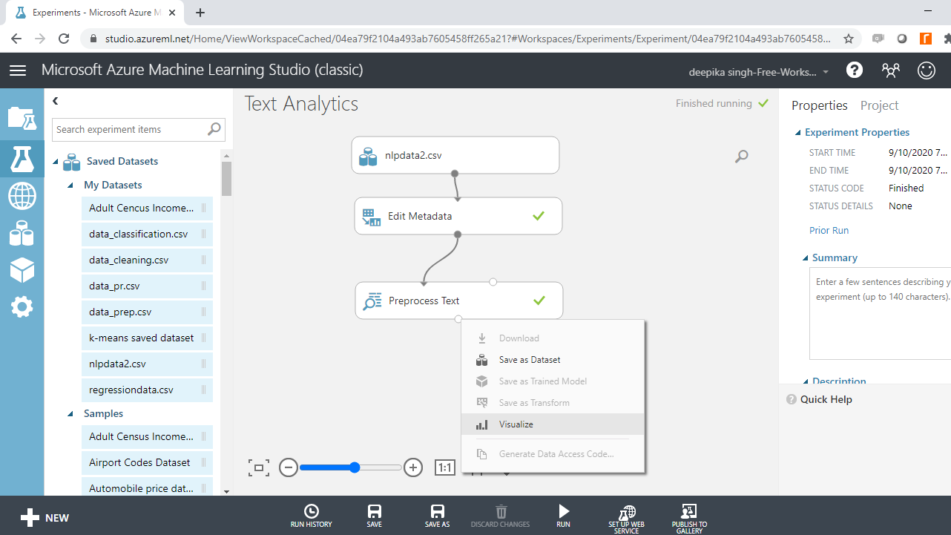The image size is (951, 535).
Task: Select Visualize from the context menu
Action: point(553,424)
